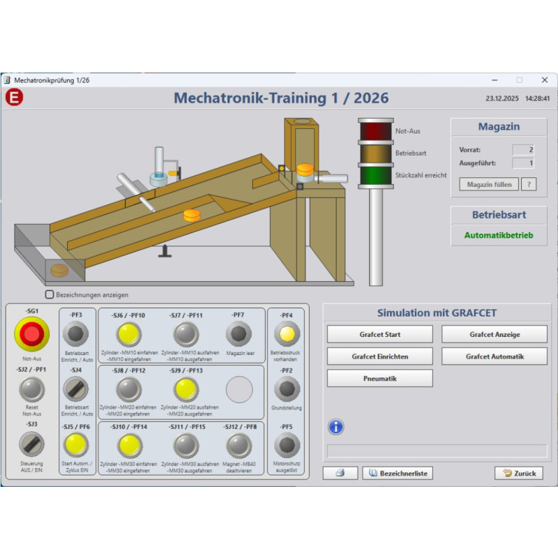The width and height of the screenshot is (558, 558).
Task: Click the blue info icon
Action: (x=335, y=427)
